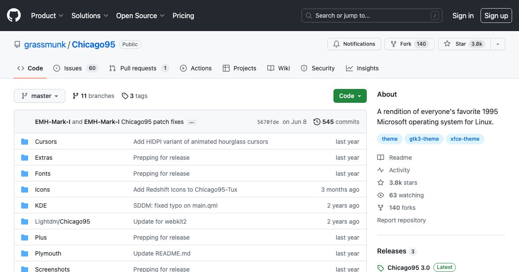The image size is (519, 272).
Task: Select the Activity pulse icon
Action: click(x=381, y=170)
